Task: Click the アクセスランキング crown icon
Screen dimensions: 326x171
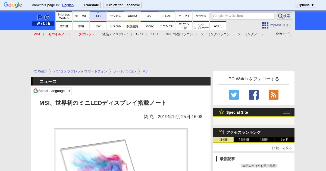Action: (221, 132)
